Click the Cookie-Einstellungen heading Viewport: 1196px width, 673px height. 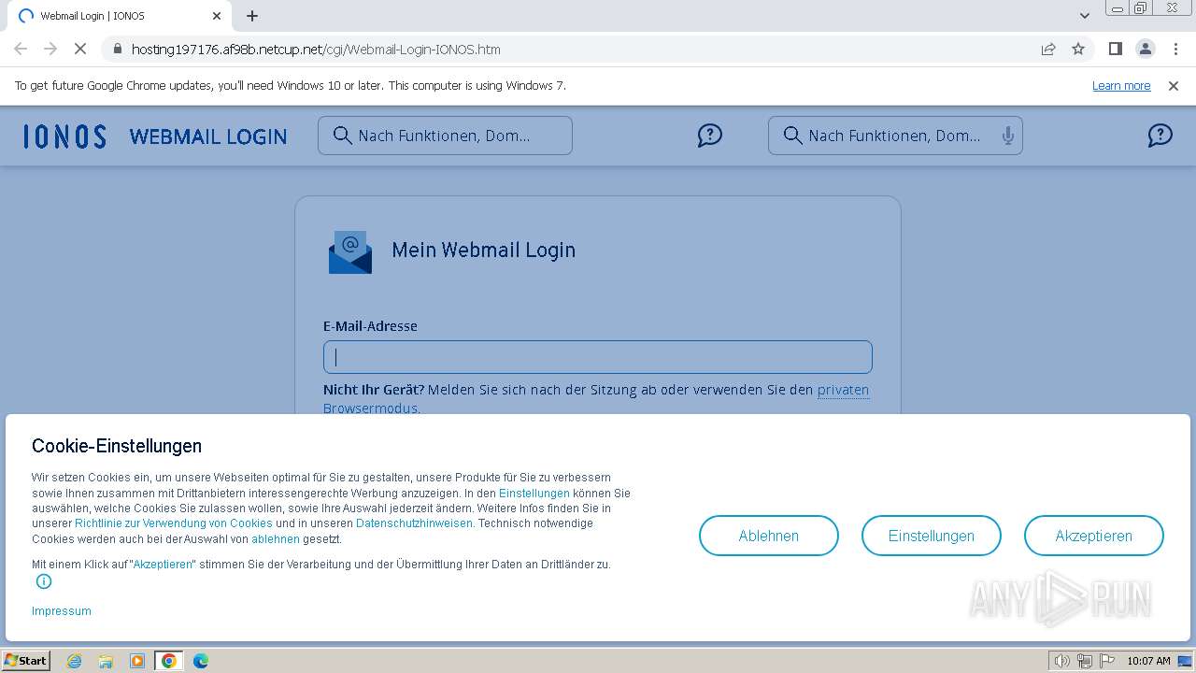[117, 446]
